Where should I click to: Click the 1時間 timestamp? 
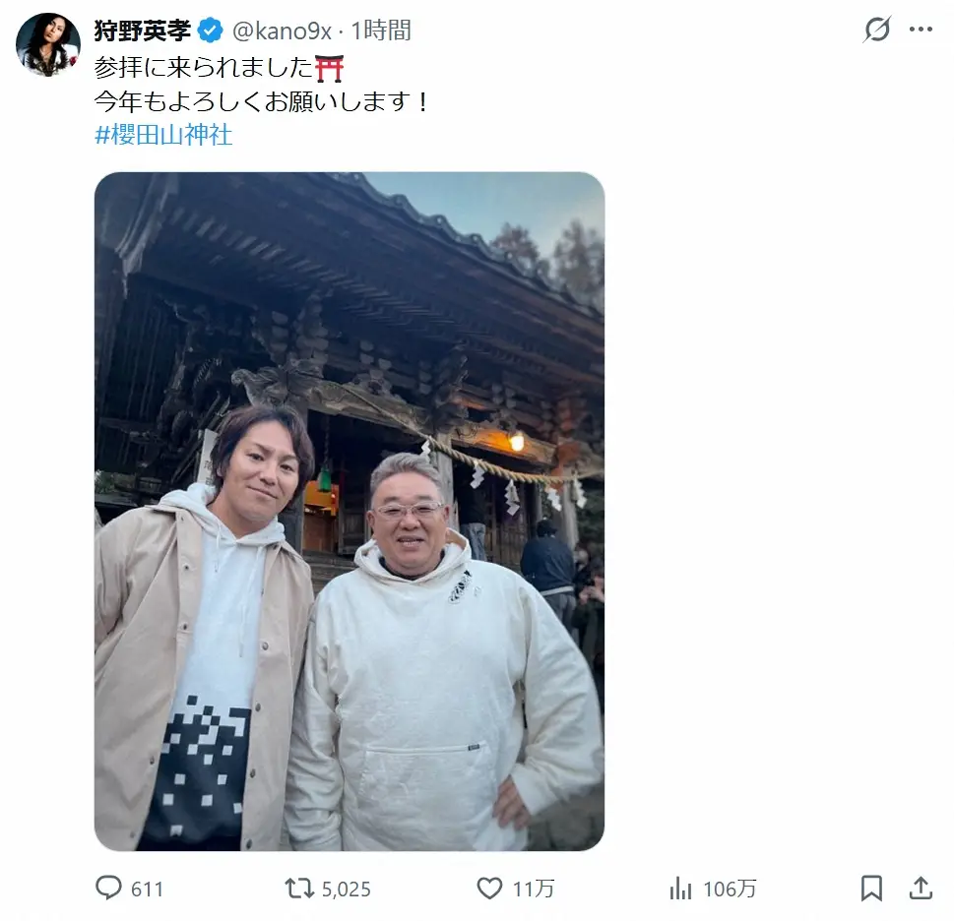click(x=381, y=31)
